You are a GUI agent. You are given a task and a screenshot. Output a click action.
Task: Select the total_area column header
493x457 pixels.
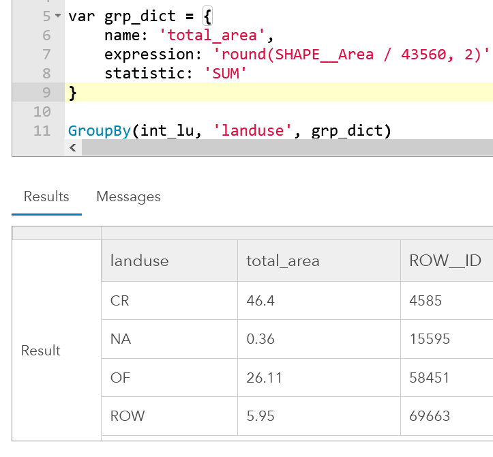282,261
